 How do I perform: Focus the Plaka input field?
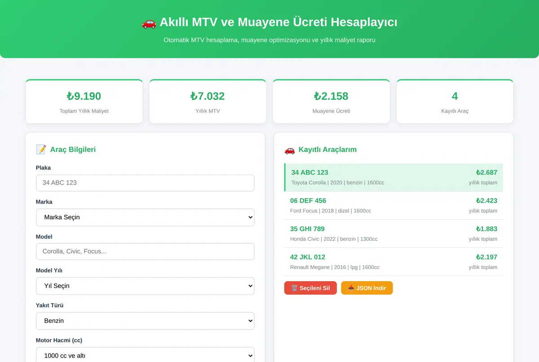tap(145, 183)
